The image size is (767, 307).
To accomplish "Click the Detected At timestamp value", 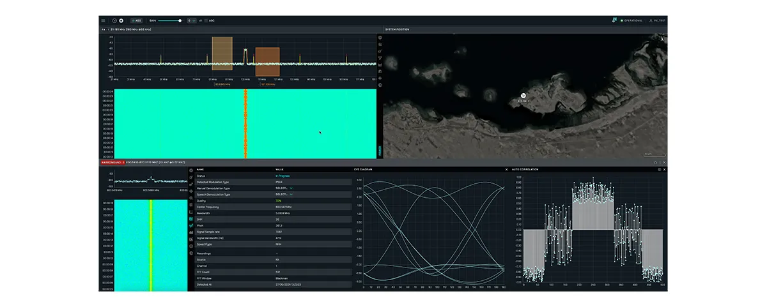I will tap(288, 285).
